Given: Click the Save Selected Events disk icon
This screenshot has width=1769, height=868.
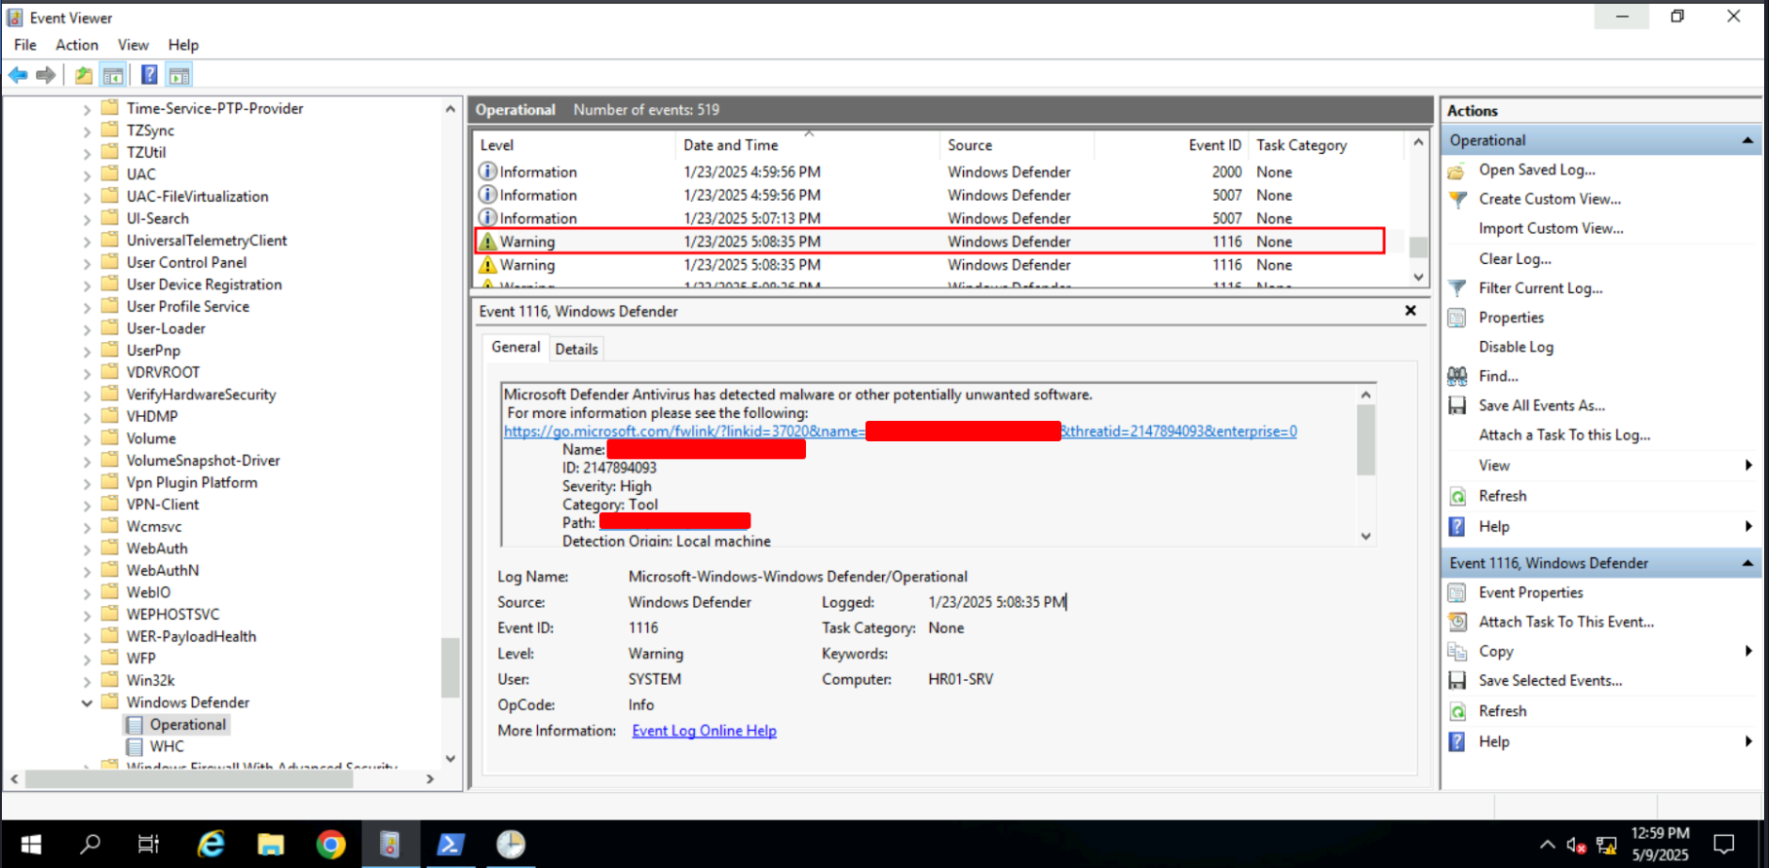Looking at the screenshot, I should pos(1457,681).
